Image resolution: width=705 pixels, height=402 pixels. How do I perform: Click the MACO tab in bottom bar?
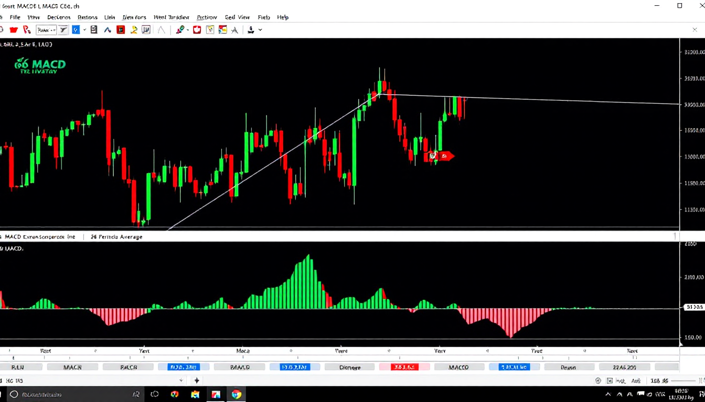click(458, 367)
